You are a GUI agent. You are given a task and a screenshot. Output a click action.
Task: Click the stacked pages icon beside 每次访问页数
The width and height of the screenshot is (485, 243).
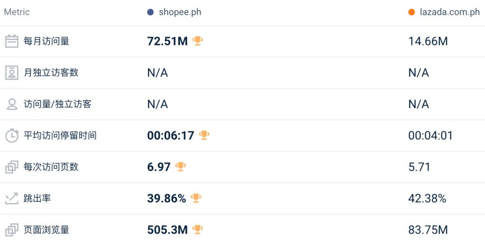click(12, 167)
